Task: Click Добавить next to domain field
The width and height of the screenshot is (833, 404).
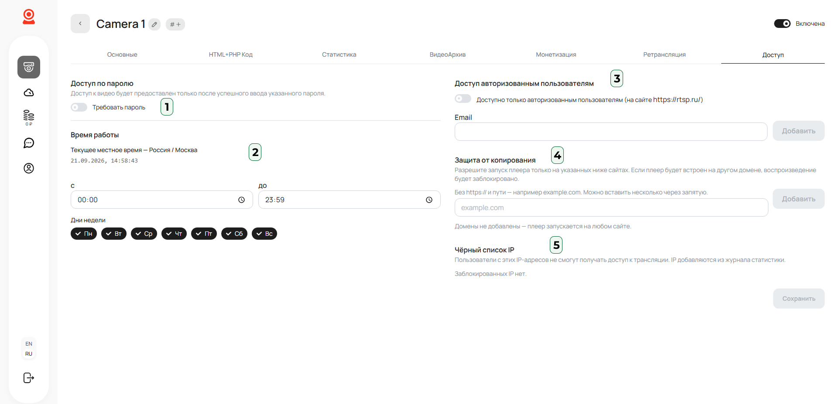Action: [799, 199]
